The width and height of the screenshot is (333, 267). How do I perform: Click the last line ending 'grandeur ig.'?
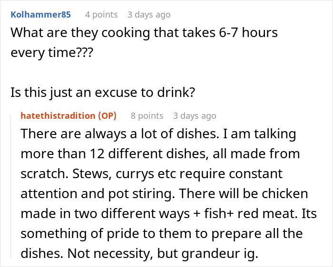(x=139, y=254)
